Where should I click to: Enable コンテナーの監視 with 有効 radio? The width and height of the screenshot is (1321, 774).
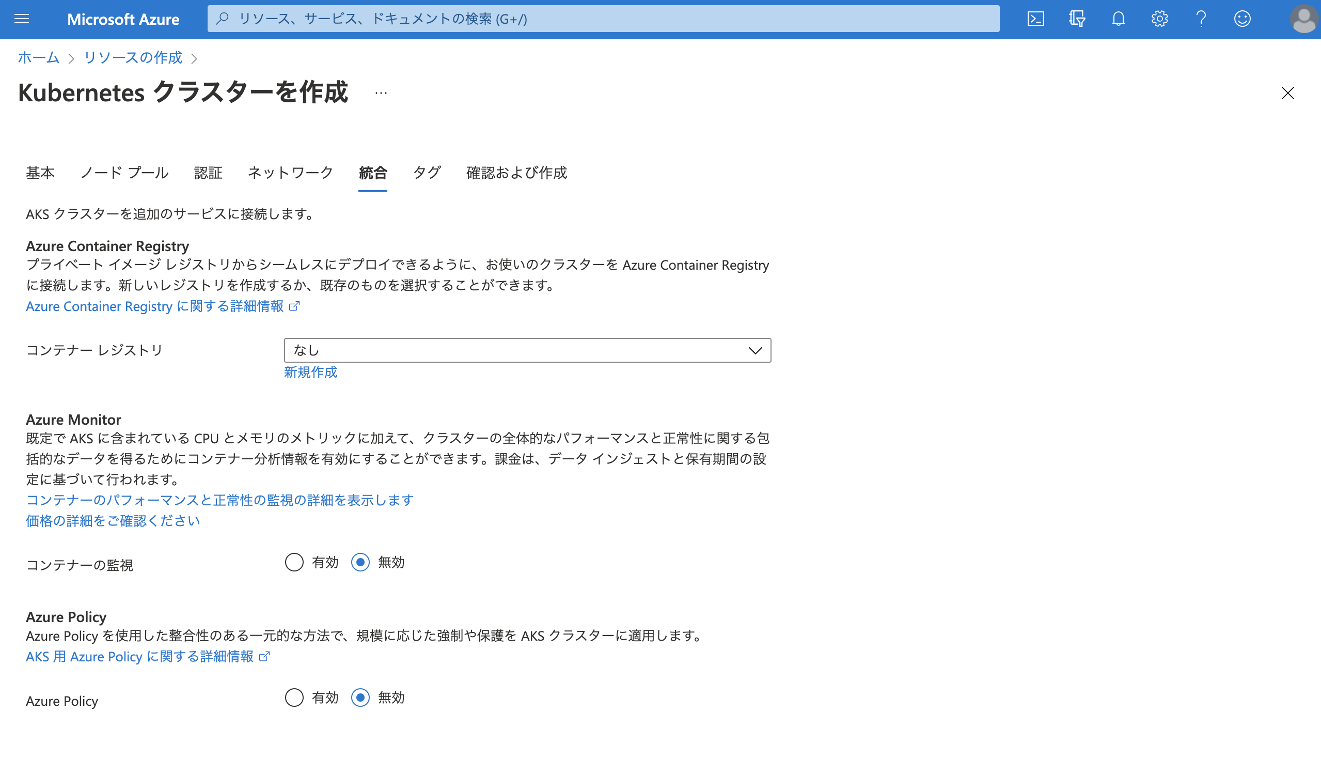click(294, 562)
